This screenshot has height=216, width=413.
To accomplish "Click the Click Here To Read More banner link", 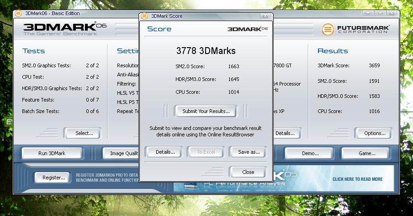I will tap(357, 179).
